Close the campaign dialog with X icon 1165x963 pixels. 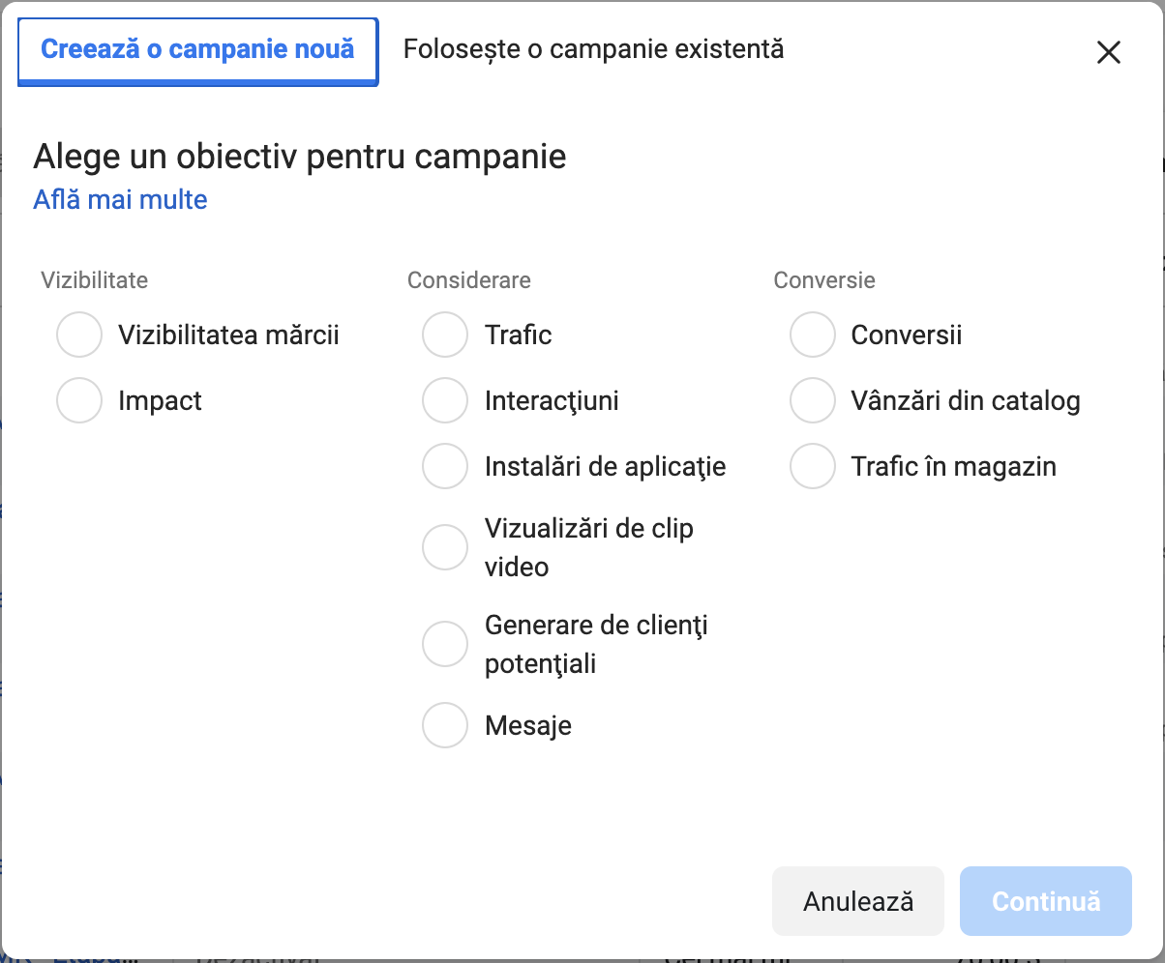(x=1108, y=52)
